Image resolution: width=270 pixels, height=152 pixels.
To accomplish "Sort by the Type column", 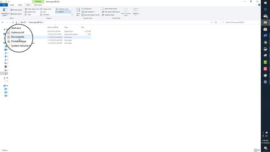I will (x=66, y=27).
